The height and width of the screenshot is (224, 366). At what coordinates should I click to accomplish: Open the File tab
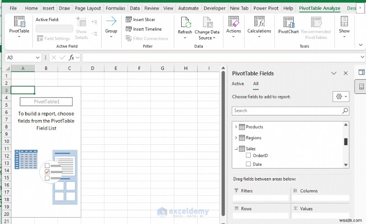coord(13,8)
